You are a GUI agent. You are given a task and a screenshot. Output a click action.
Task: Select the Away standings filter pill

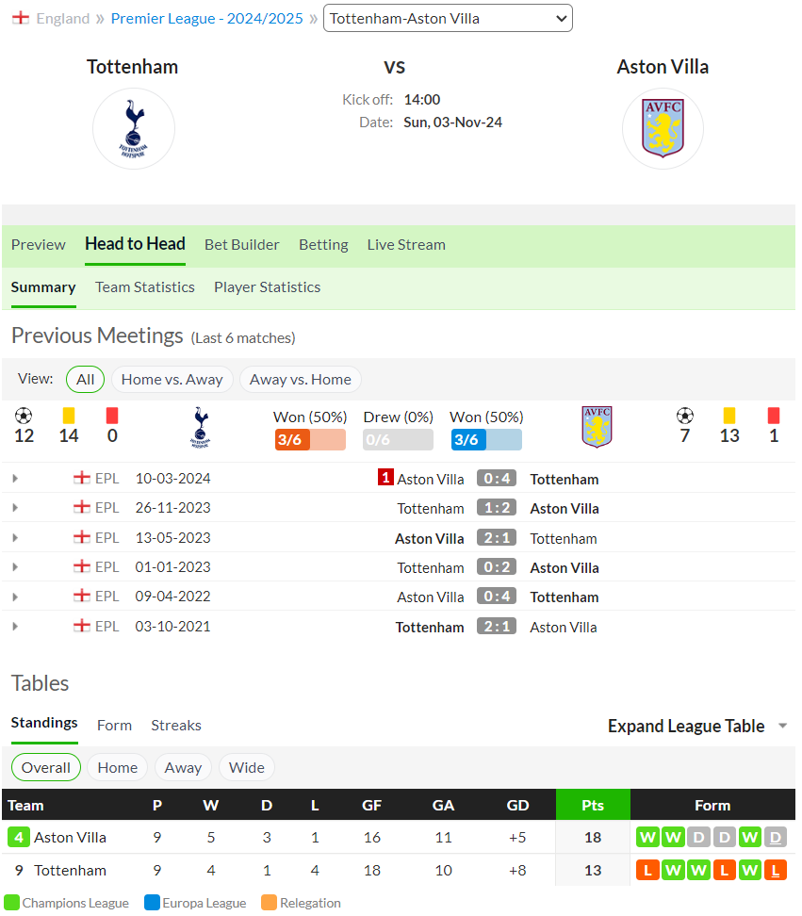[x=183, y=767]
